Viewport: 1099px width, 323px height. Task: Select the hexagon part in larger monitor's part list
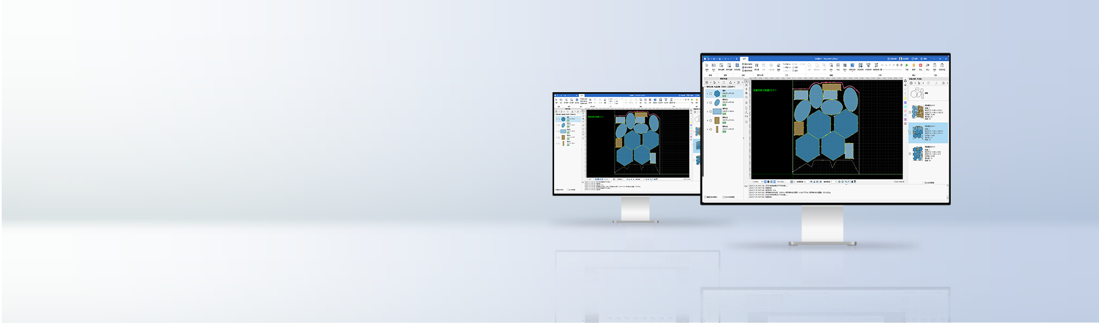(717, 93)
